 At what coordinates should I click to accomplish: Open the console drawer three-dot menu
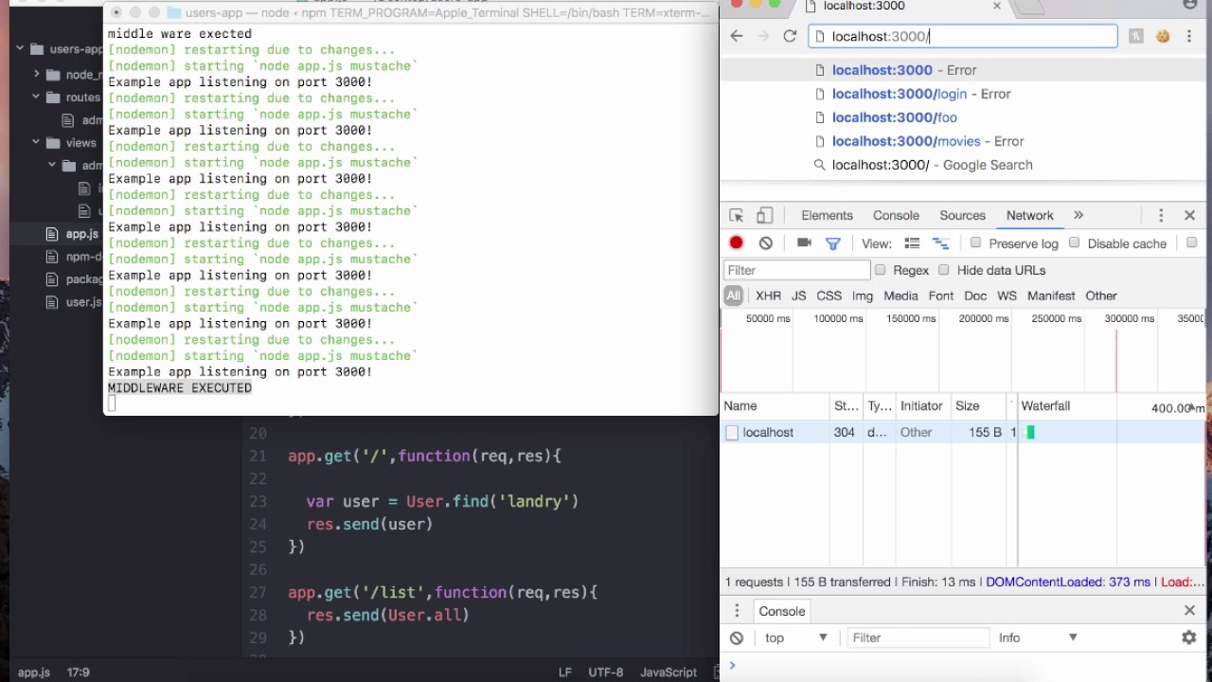(737, 611)
